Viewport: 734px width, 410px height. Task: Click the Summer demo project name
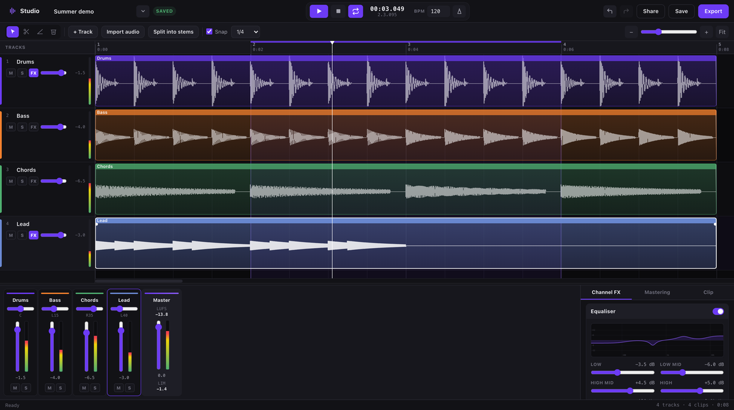(x=74, y=11)
